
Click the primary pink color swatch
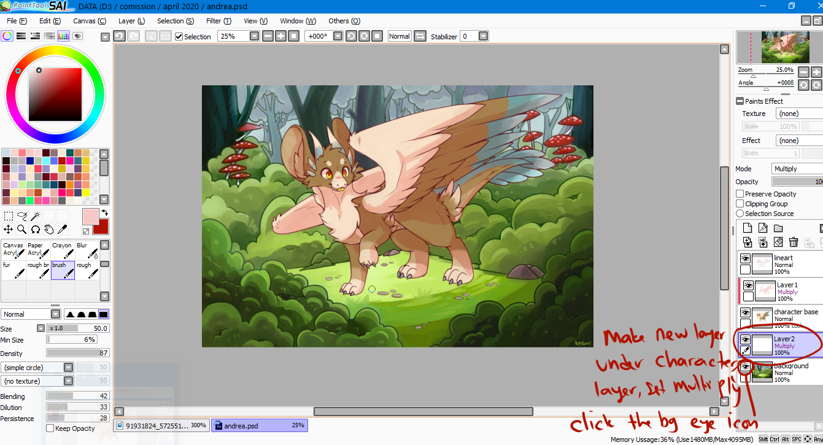click(x=90, y=216)
